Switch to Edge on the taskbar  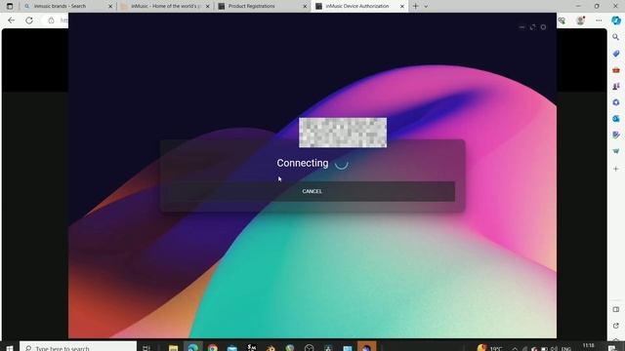[193, 347]
